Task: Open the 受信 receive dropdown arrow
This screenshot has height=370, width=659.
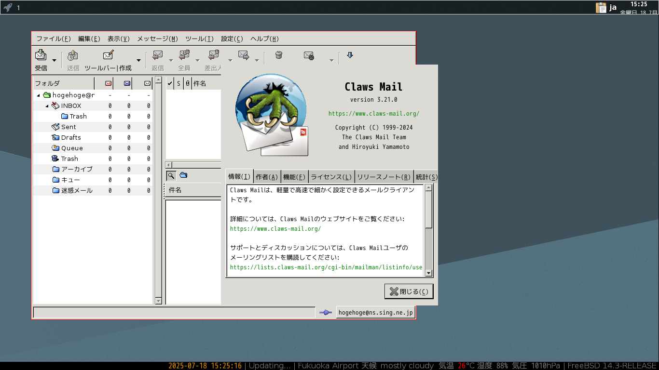Action: 54,60
